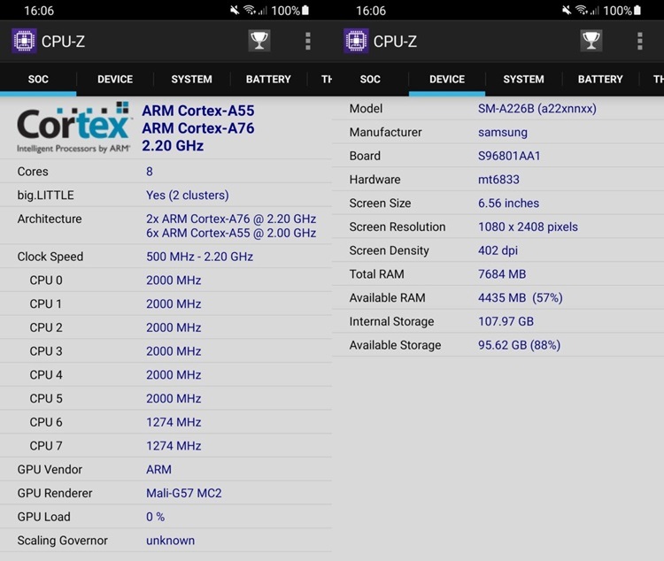Tap the Wi-Fi icon in right status bar
664x561 pixels.
pyautogui.click(x=582, y=10)
